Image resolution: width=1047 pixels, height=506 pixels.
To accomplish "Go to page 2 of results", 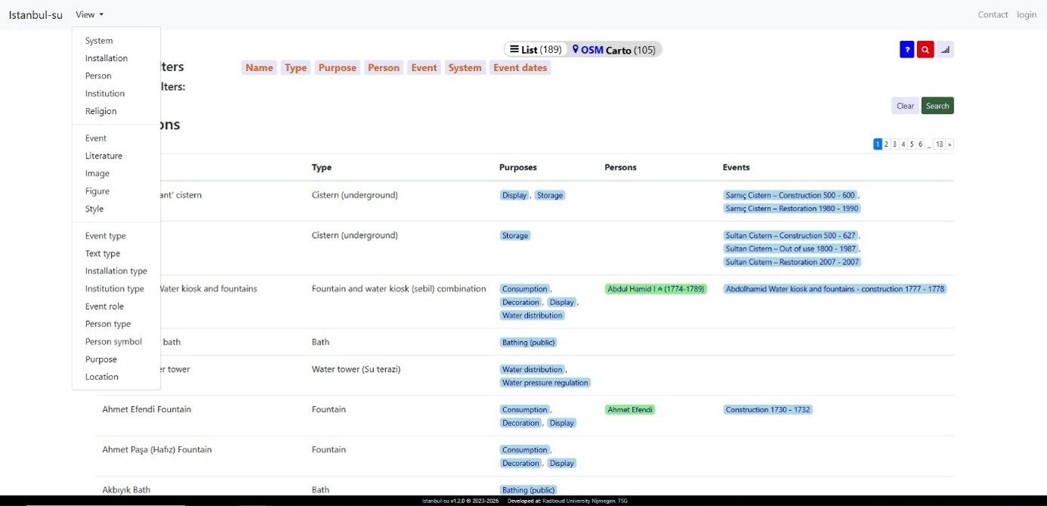I will coord(886,144).
